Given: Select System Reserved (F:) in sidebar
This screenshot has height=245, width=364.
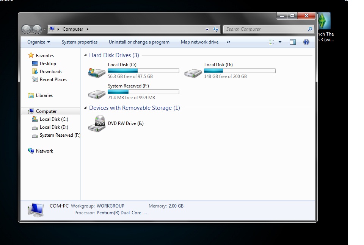Looking at the screenshot, I should pyautogui.click(x=56, y=135).
